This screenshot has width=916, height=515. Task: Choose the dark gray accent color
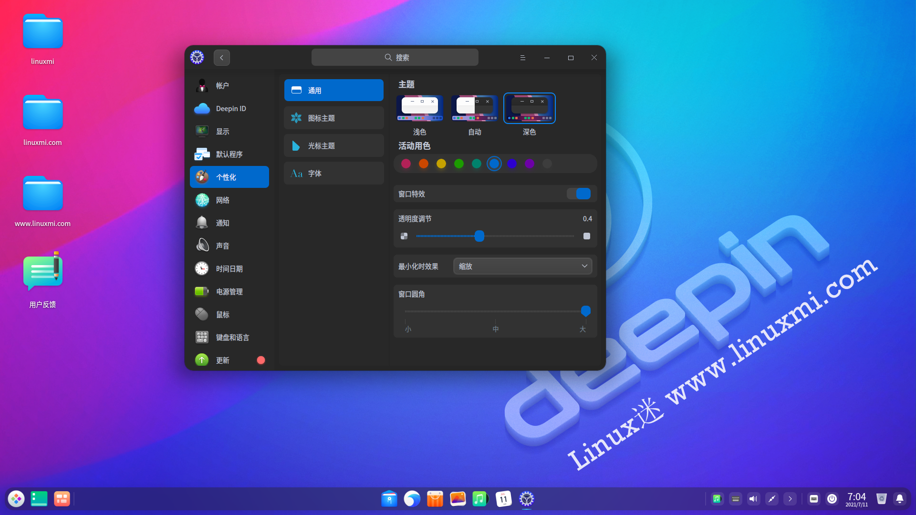[547, 164]
